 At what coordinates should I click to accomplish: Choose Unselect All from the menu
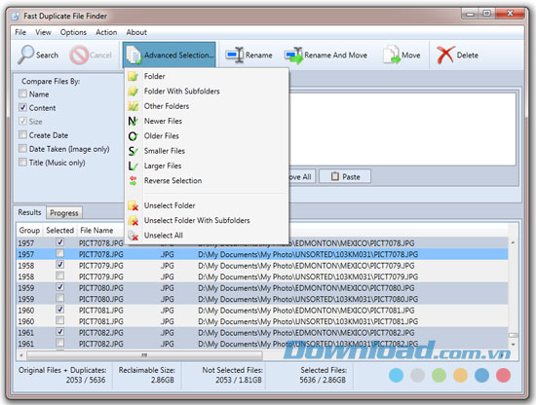208,236
